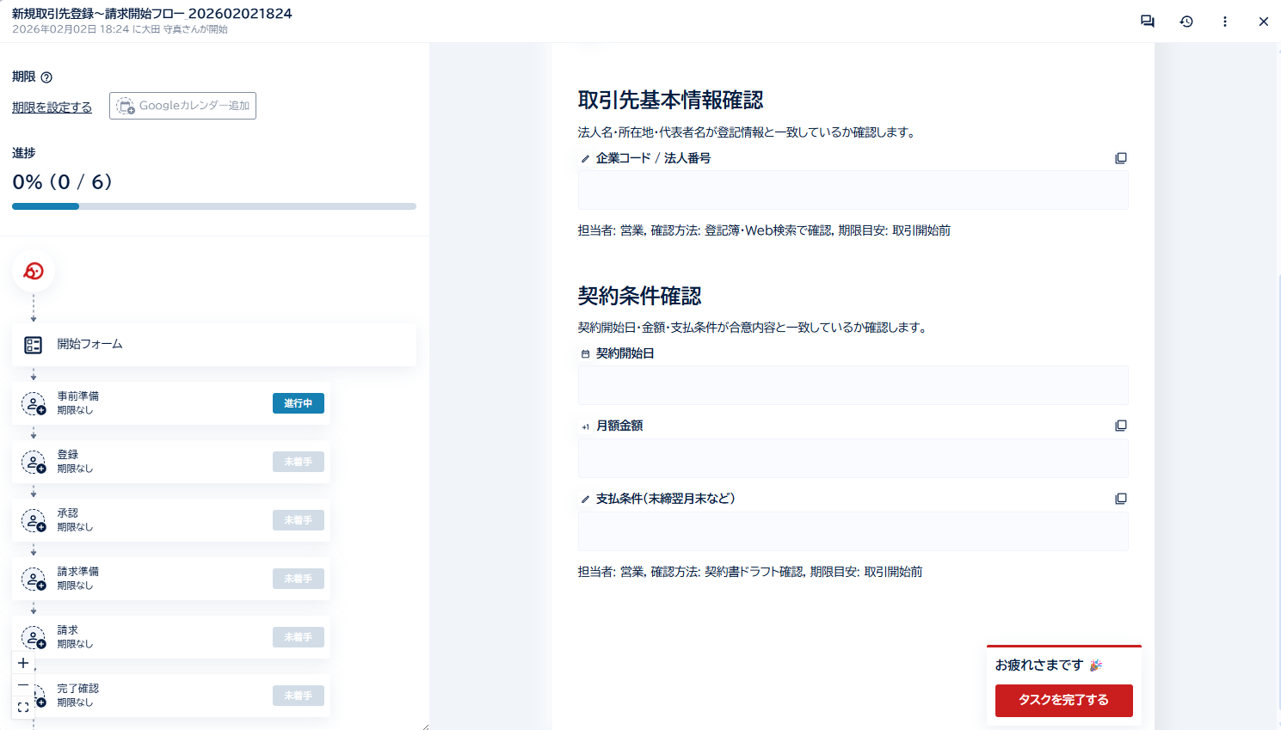Open the vertical three-dot more menu
Screen dimensions: 1281x730
coord(1225,21)
